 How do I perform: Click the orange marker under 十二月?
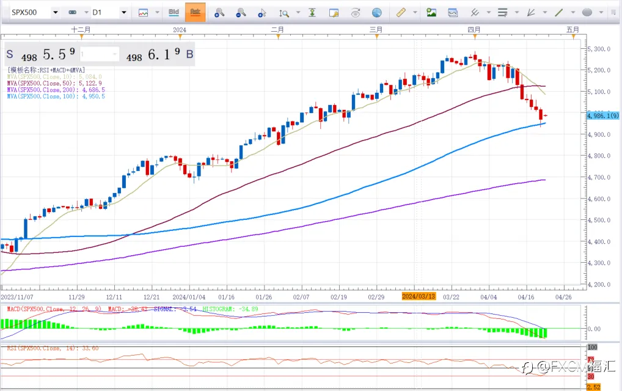[81, 37]
